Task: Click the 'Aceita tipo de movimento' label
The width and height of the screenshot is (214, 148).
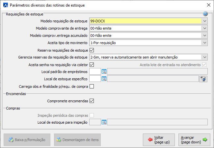Action: pos(67,43)
